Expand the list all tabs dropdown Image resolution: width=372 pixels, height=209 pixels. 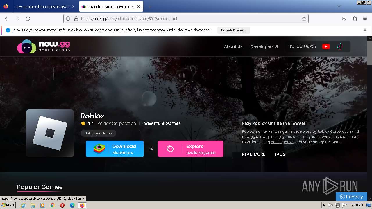[339, 6]
